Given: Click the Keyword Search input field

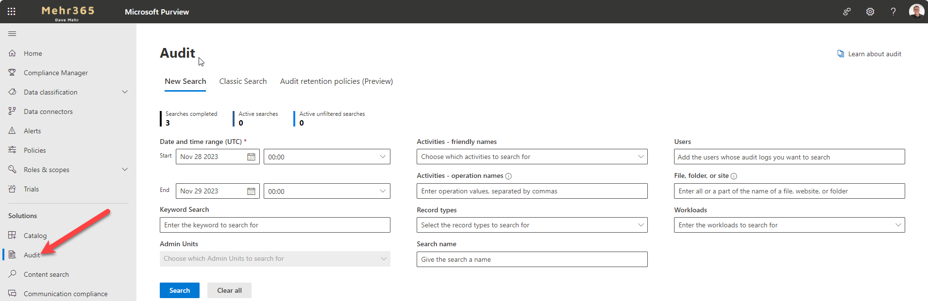Looking at the screenshot, I should [275, 225].
